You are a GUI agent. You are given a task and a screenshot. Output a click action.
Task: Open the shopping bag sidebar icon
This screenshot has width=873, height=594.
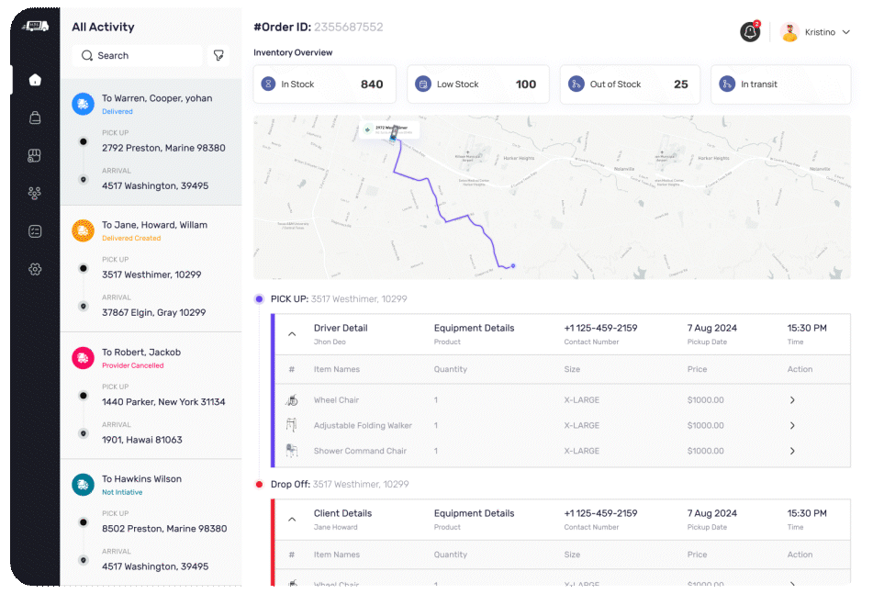point(35,118)
